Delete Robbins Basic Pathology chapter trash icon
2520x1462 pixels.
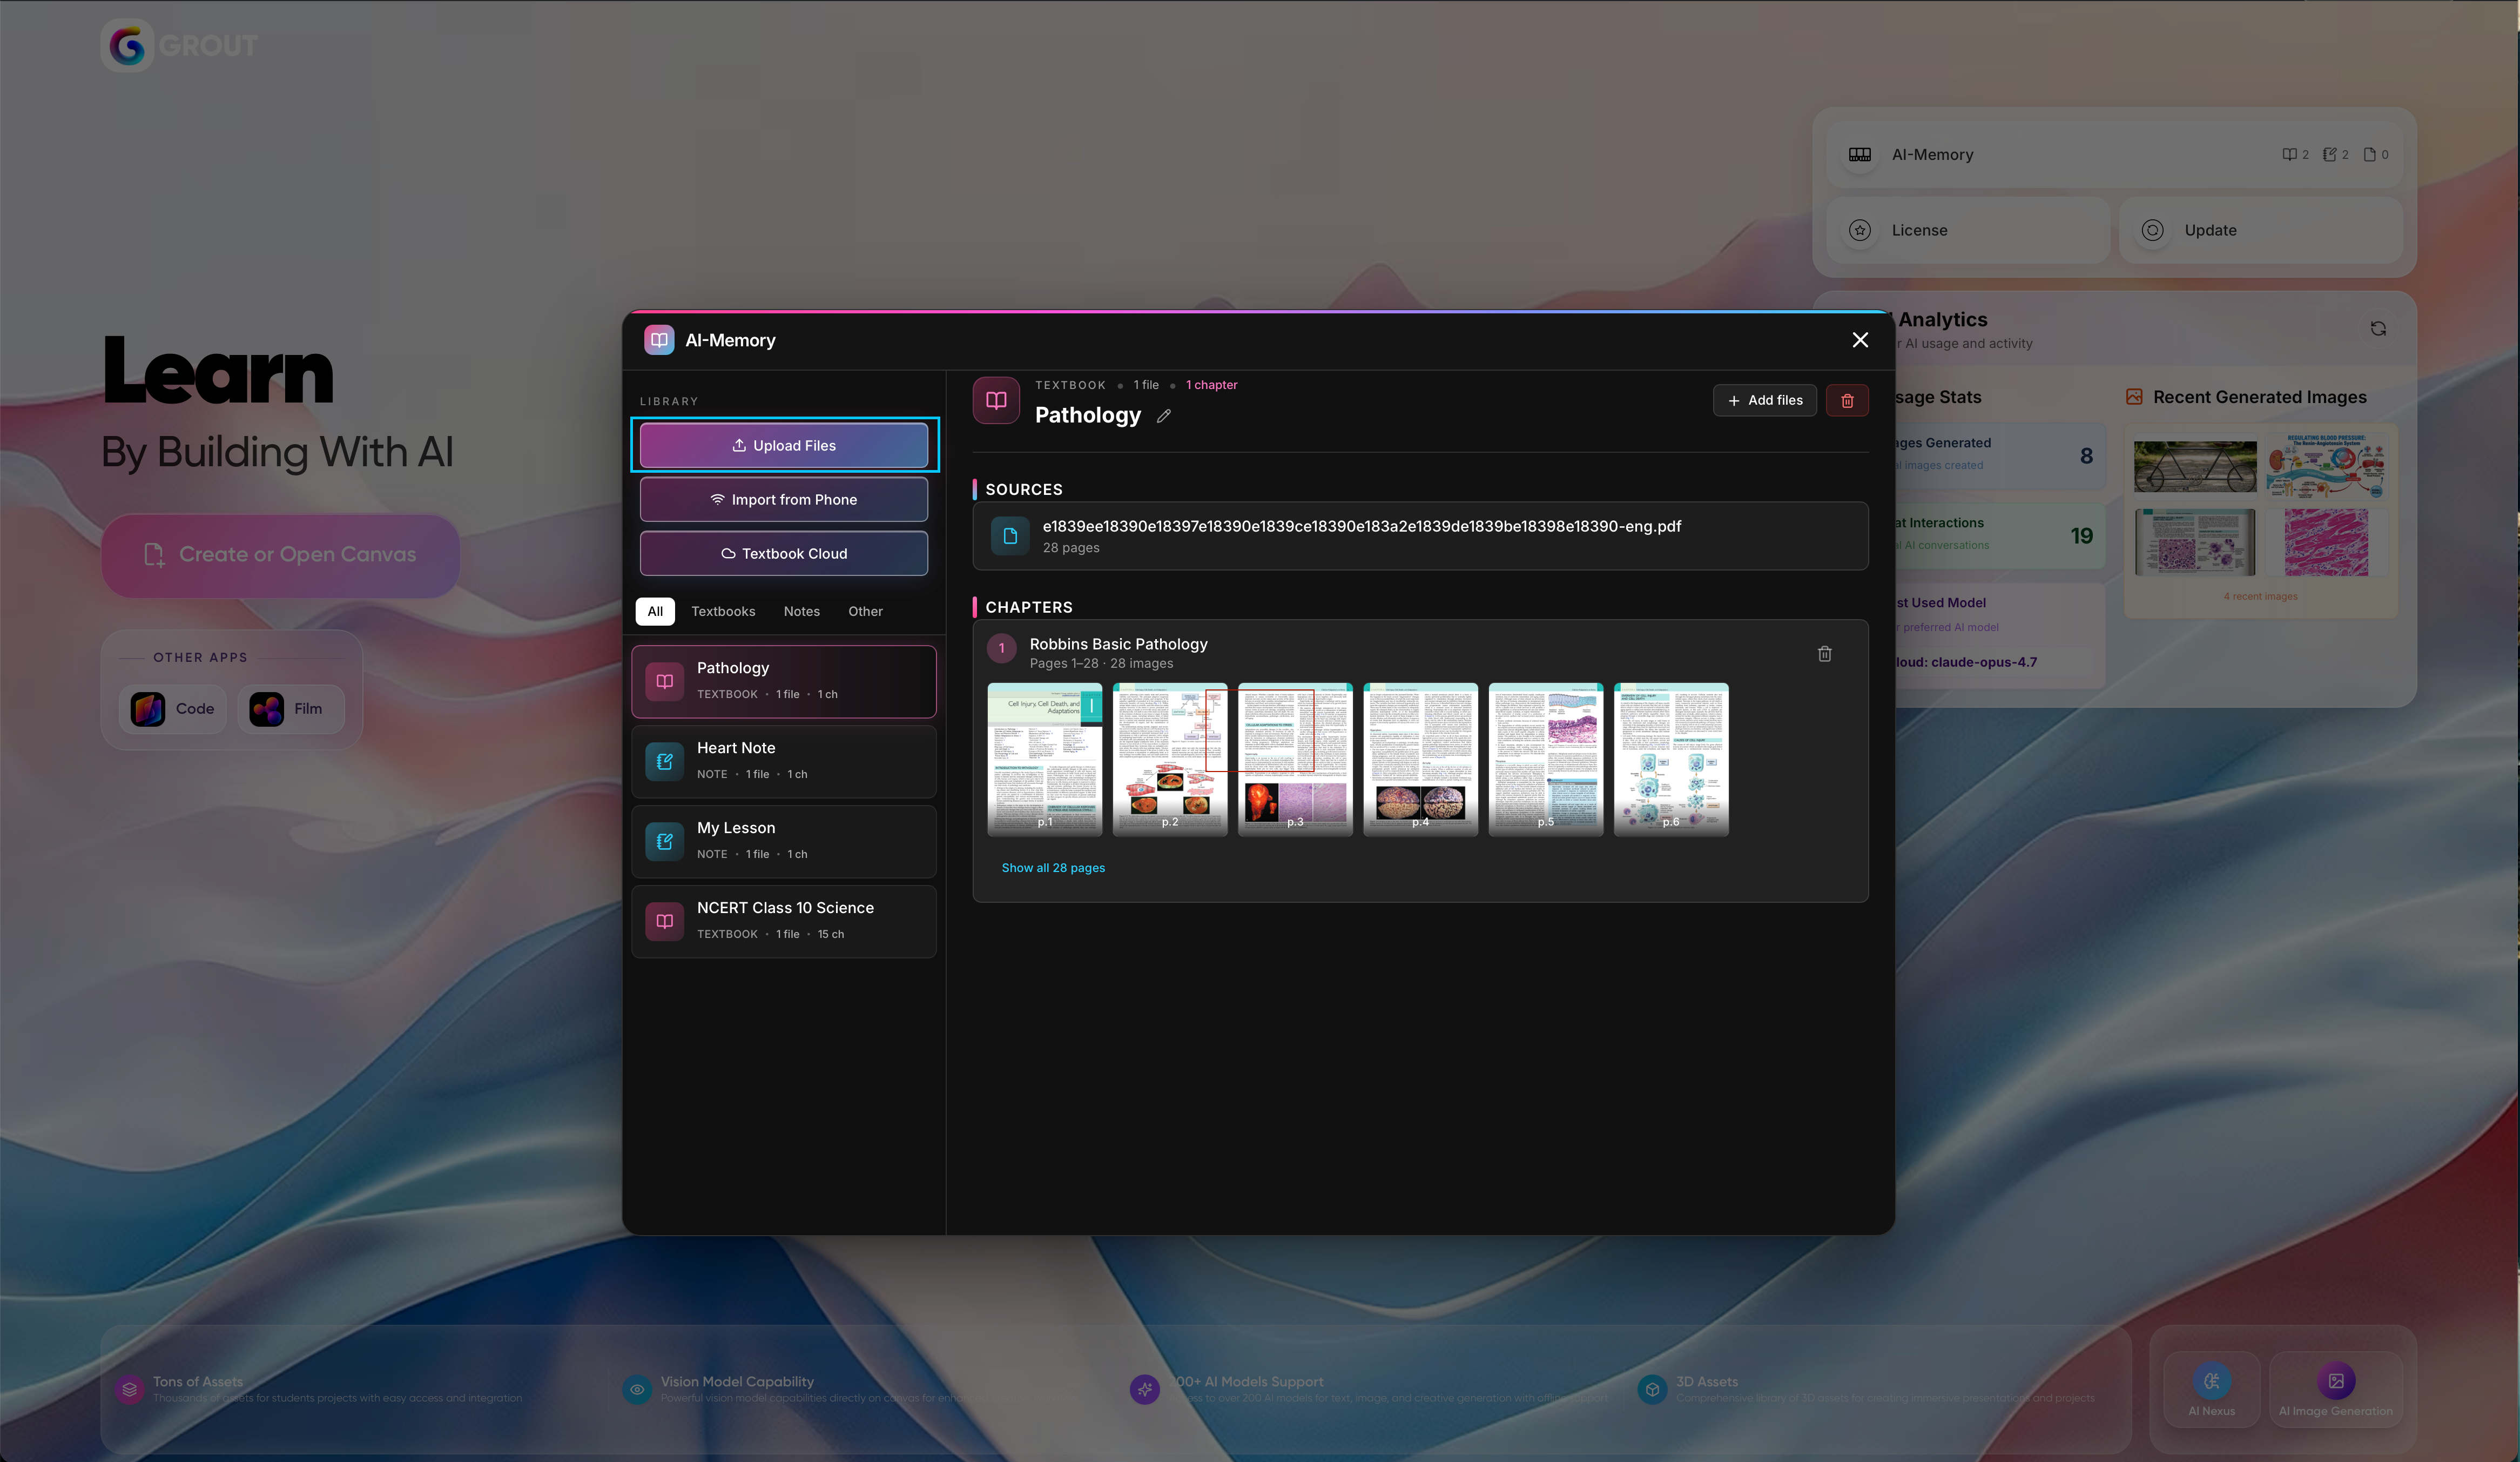pyautogui.click(x=1824, y=653)
